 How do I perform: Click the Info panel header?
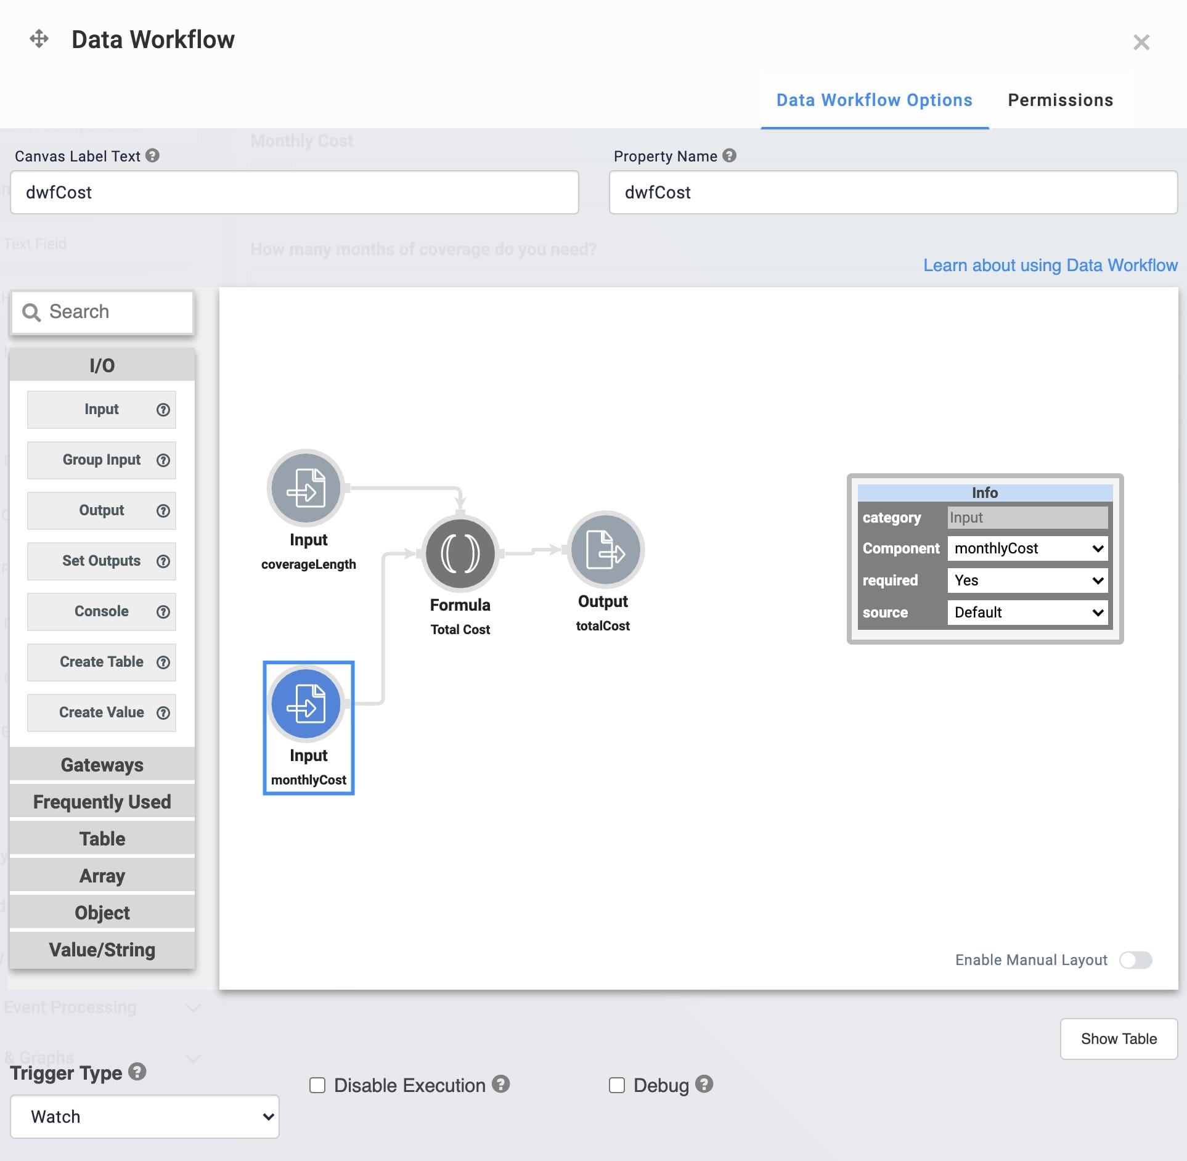(x=985, y=492)
